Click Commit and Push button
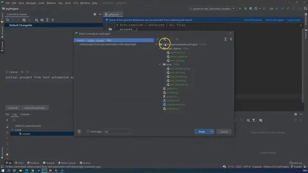The image size is (308, 173). point(35,108)
